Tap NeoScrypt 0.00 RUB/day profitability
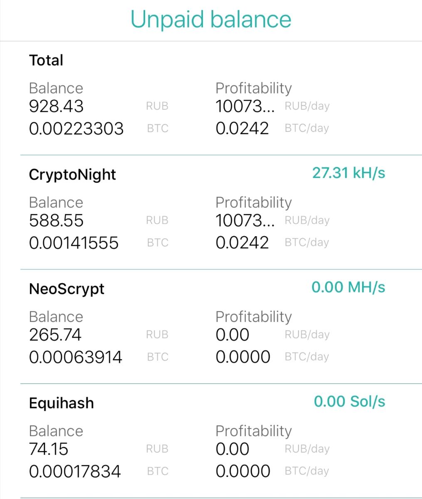This screenshot has width=422, height=499. pos(232,335)
